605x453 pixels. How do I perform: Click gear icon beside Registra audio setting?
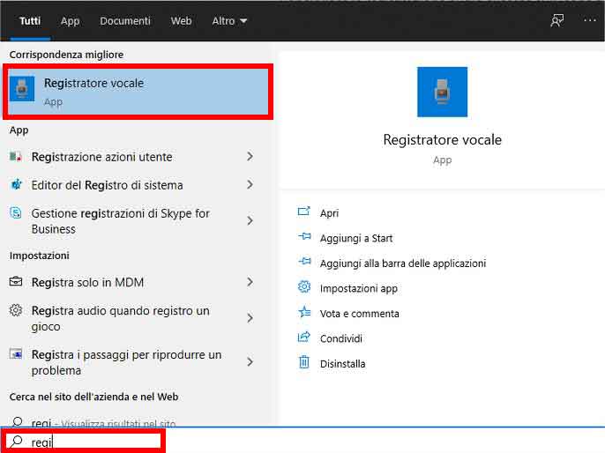(16, 310)
